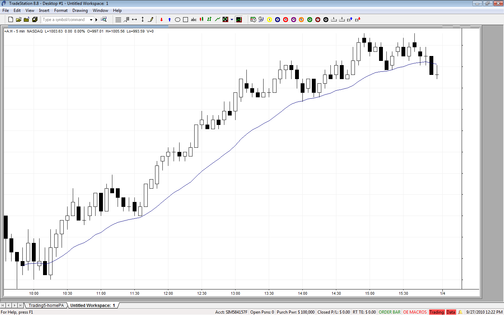
Task: Click the green number 6 ball icon
Action: [310, 20]
